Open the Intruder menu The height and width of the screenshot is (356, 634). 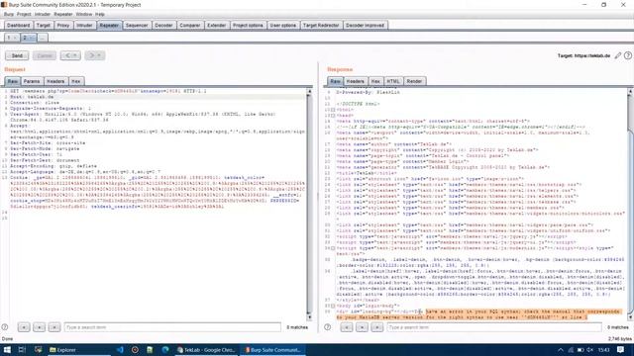pos(43,14)
